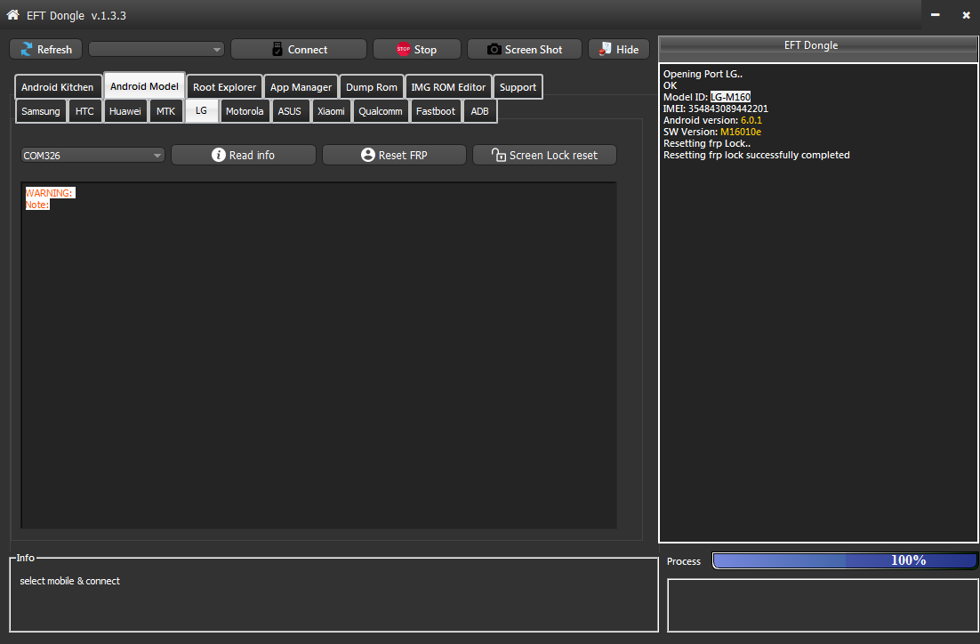Click the Android version 6.0.1 value
Viewport: 980px width, 644px height.
coord(751,120)
